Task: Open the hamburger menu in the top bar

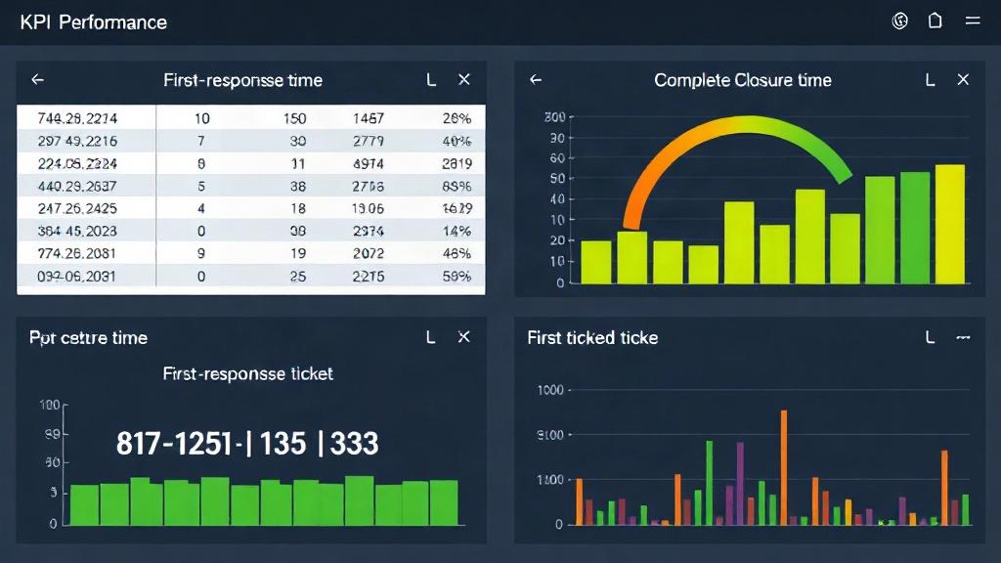Action: pos(973,22)
